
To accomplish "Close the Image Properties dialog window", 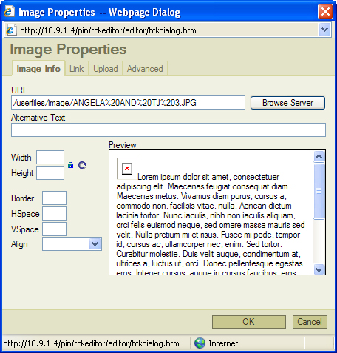I will pyautogui.click(x=325, y=11).
